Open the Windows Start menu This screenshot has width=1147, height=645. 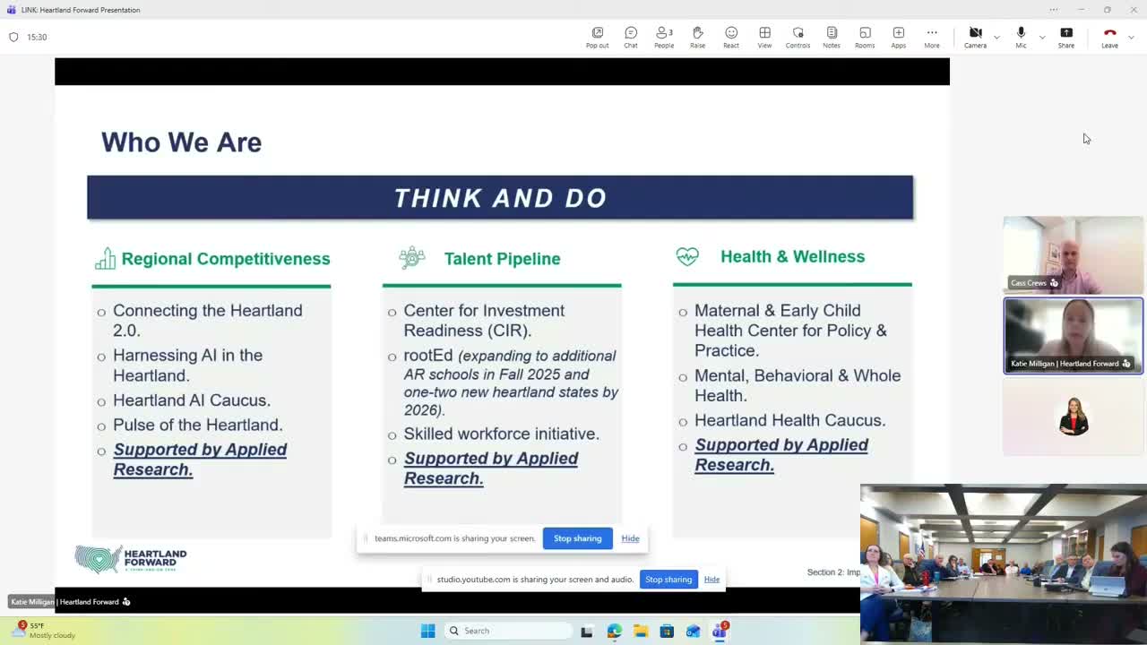(427, 631)
